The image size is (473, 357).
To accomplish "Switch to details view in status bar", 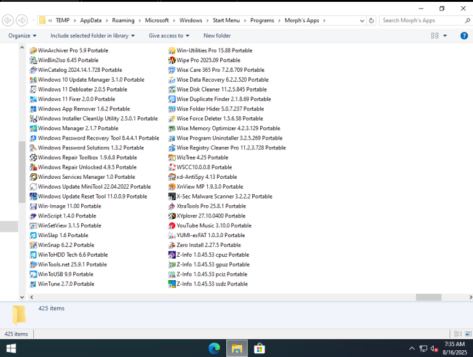I will pos(458,334).
